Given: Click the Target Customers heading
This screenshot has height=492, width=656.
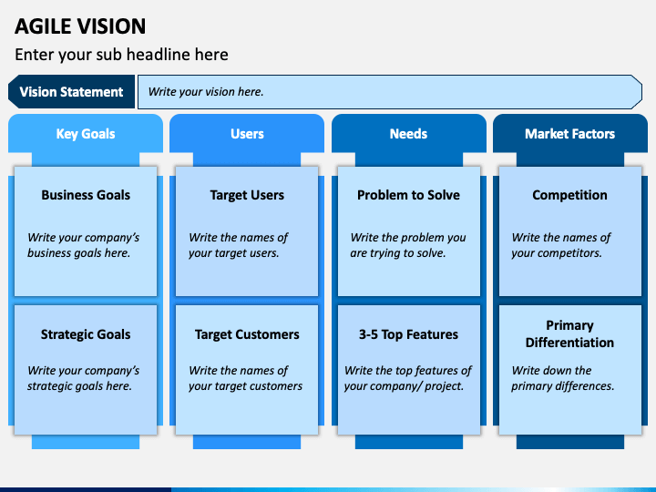Looking at the screenshot, I should pos(247,334).
